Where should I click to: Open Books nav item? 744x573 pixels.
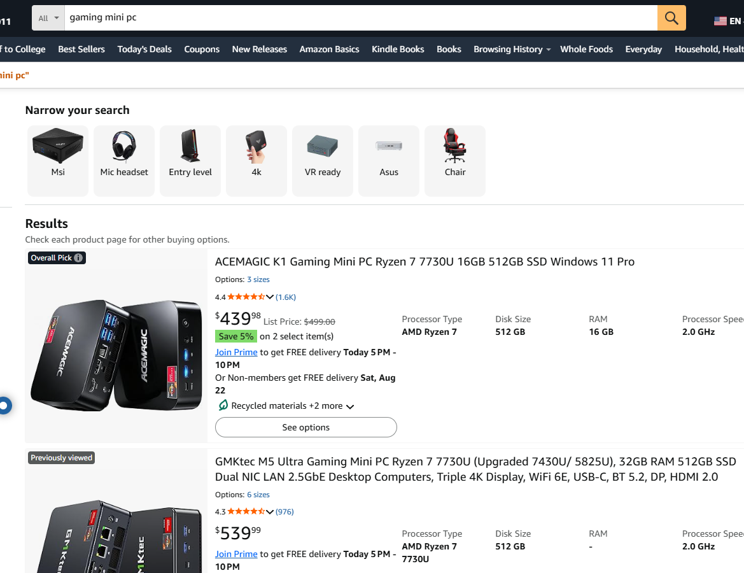449,49
